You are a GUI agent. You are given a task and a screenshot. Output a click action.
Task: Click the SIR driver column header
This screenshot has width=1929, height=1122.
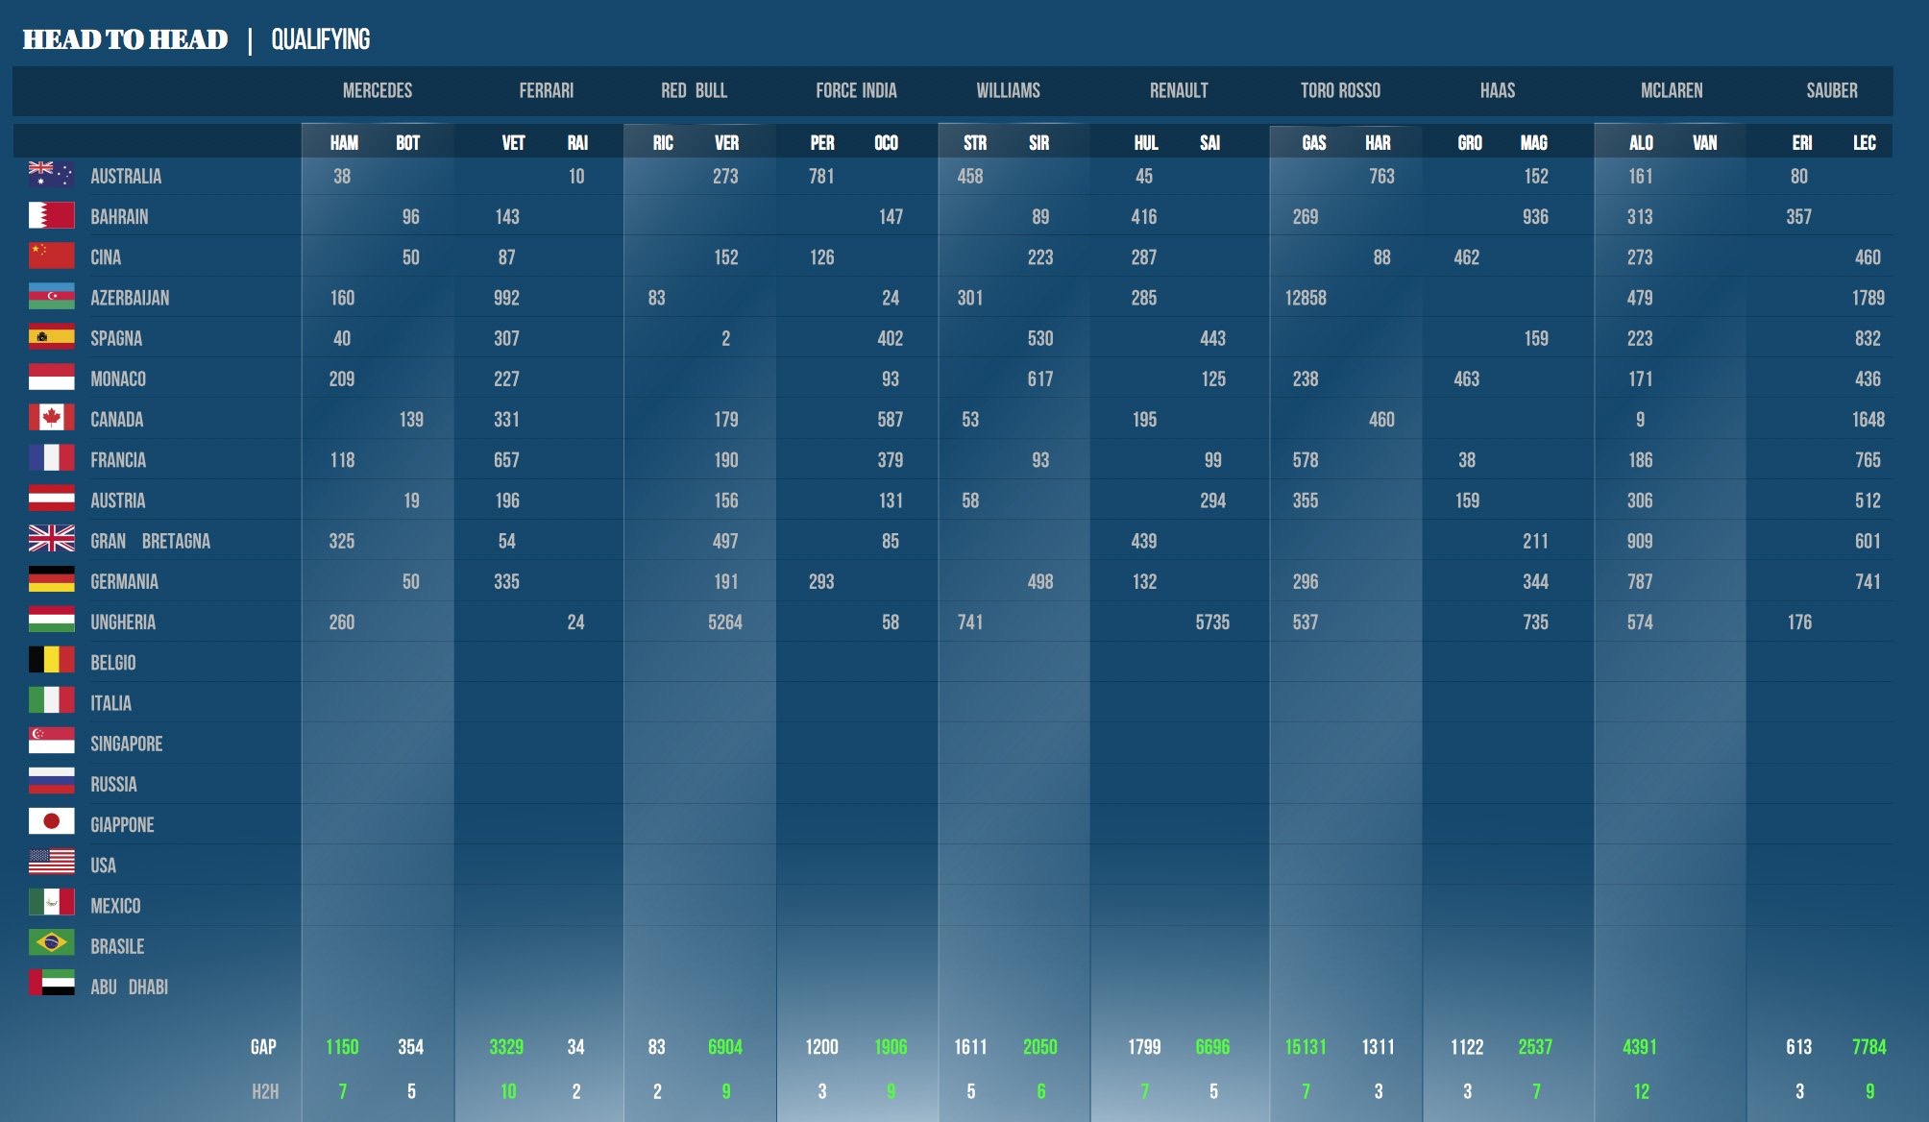pos(1039,143)
